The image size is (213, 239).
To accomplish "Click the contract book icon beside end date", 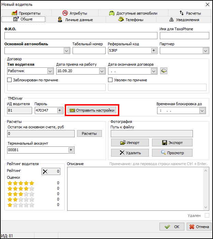I will [x=164, y=71].
